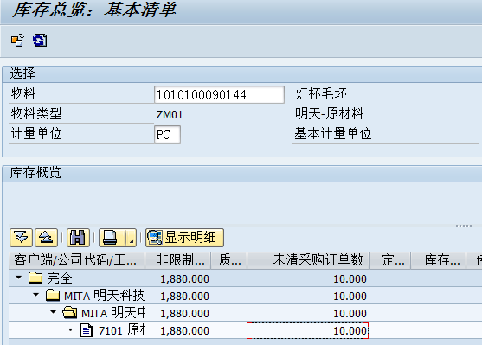This screenshot has height=345, width=482.
Task: Select the 7101 storage location document icon
Action: tap(86, 330)
